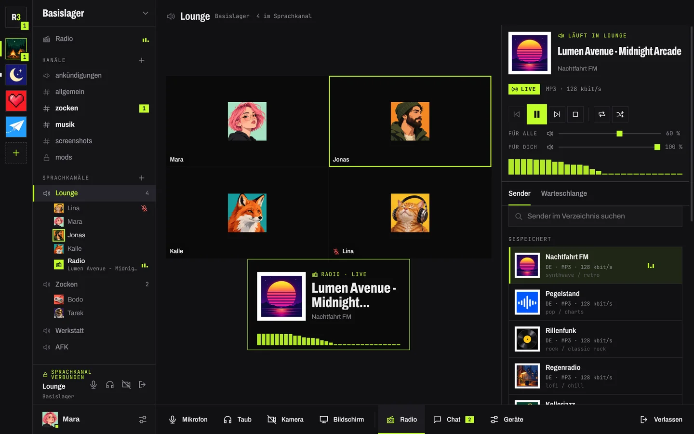The width and height of the screenshot is (694, 434).
Task: Open the pixel heart server icon
Action: 16,101
